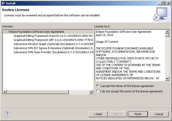Select I do not accept the terms option
The height and width of the screenshot is (121, 172).
coord(97,91)
